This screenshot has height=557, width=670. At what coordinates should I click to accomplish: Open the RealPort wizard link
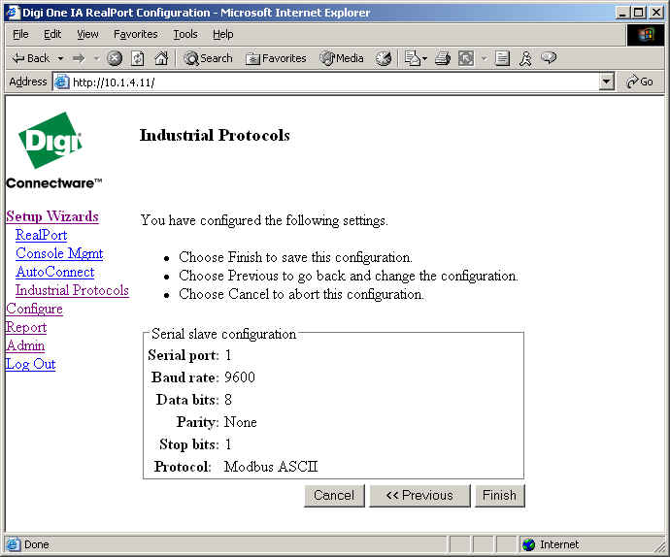point(42,235)
